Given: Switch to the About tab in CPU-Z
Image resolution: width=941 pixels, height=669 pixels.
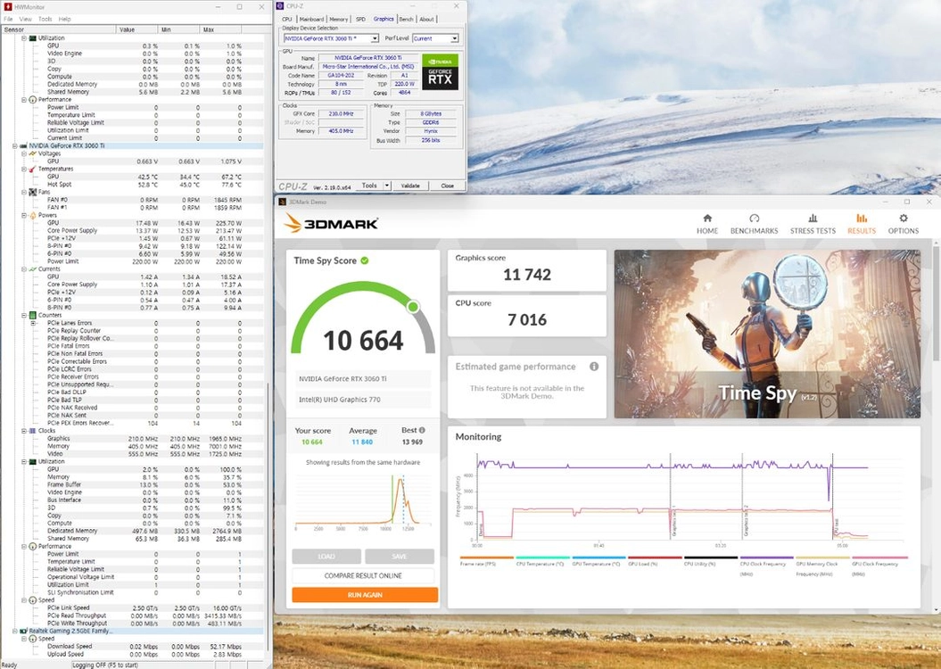Looking at the screenshot, I should 426,20.
